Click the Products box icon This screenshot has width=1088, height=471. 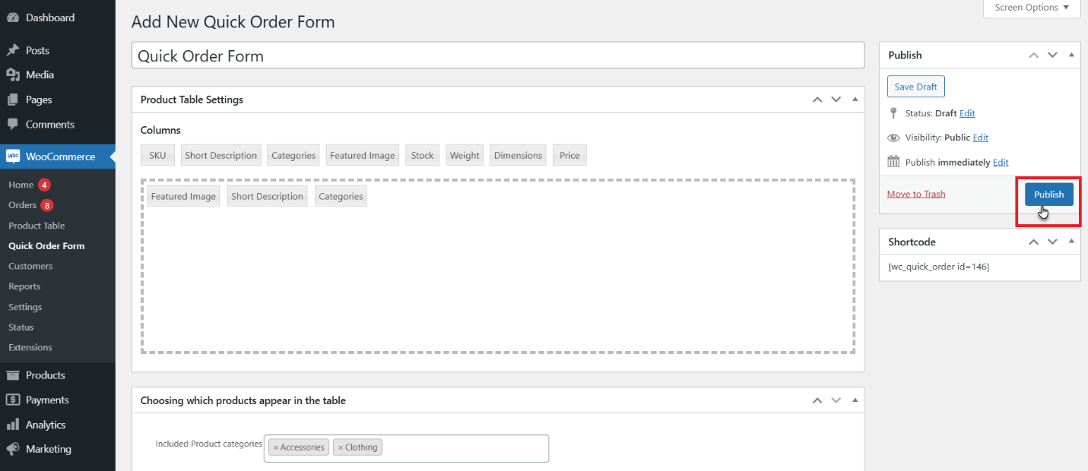point(13,375)
